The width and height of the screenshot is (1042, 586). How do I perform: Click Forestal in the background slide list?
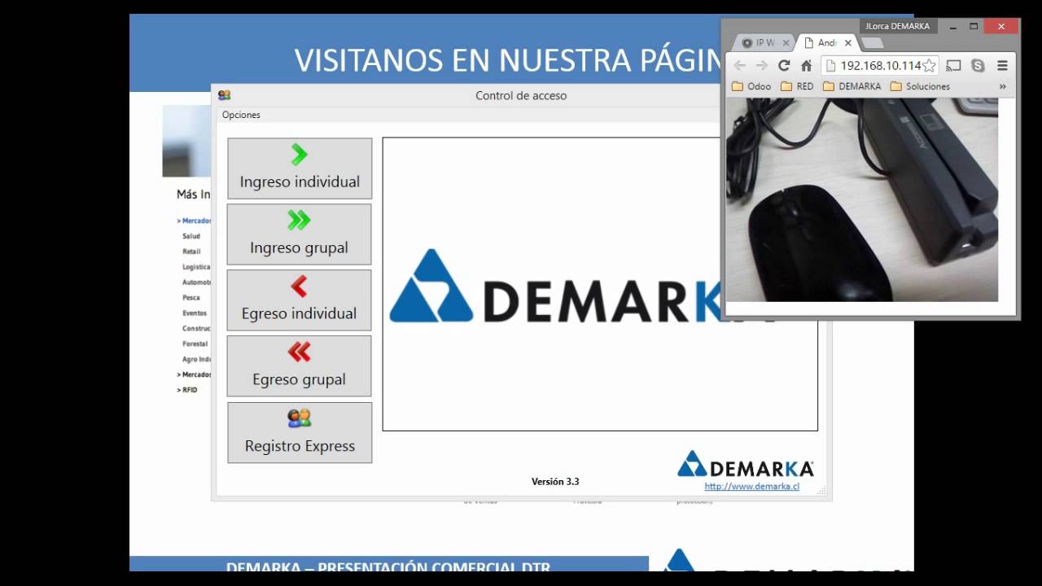(x=195, y=344)
